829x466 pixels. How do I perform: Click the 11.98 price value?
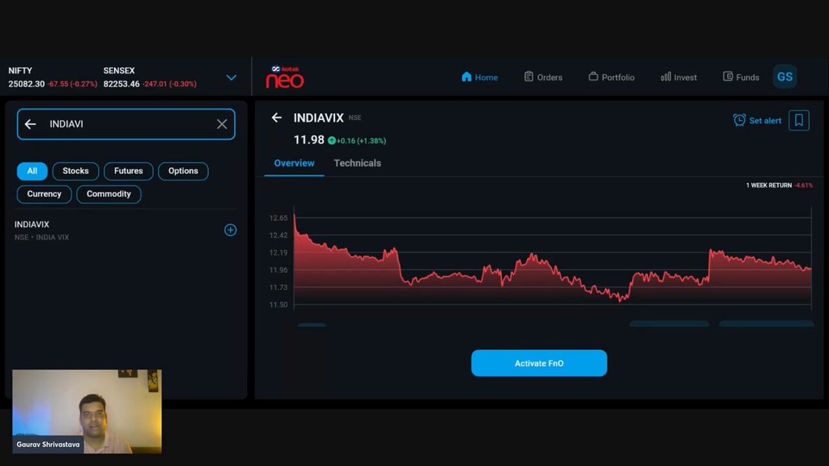pos(309,140)
